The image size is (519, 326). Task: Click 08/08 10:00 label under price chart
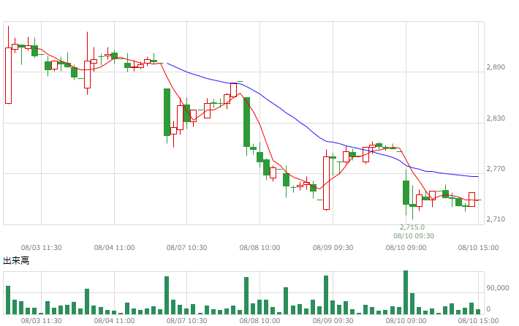click(x=259, y=248)
